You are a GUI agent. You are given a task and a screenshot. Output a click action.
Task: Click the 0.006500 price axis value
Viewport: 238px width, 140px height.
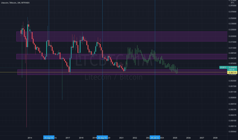(233, 58)
